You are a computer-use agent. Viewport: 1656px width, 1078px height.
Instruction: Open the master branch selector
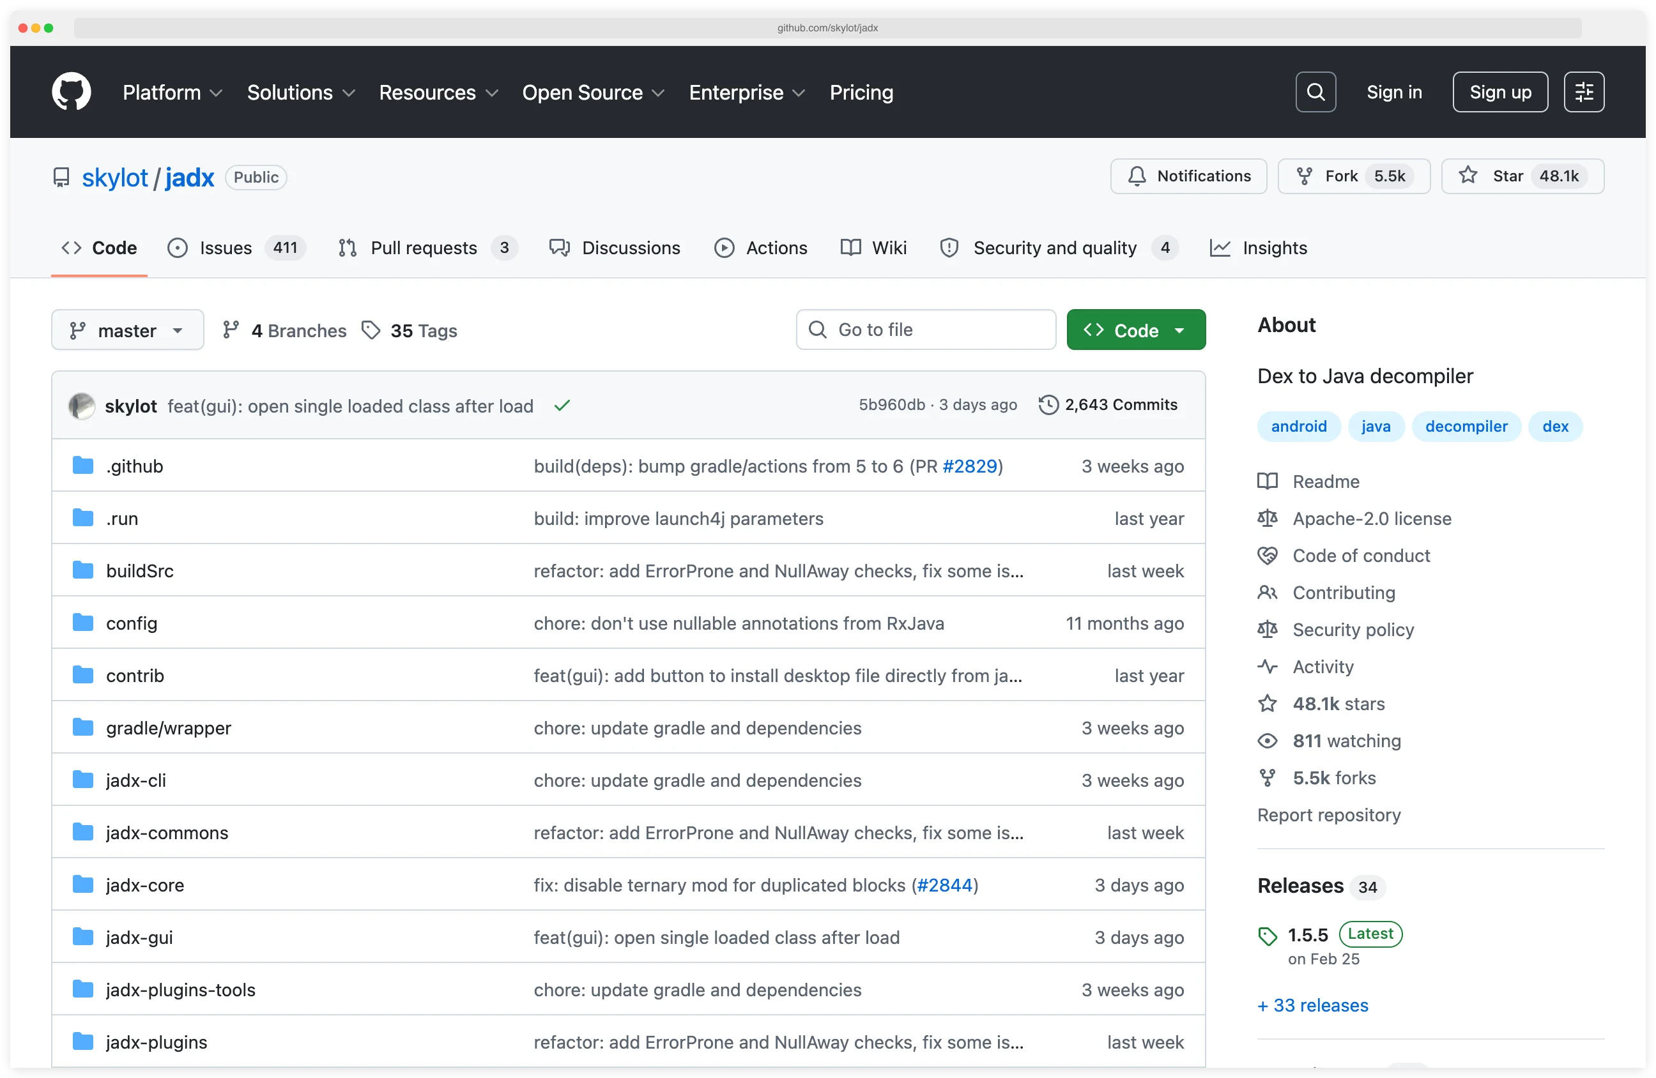[127, 330]
